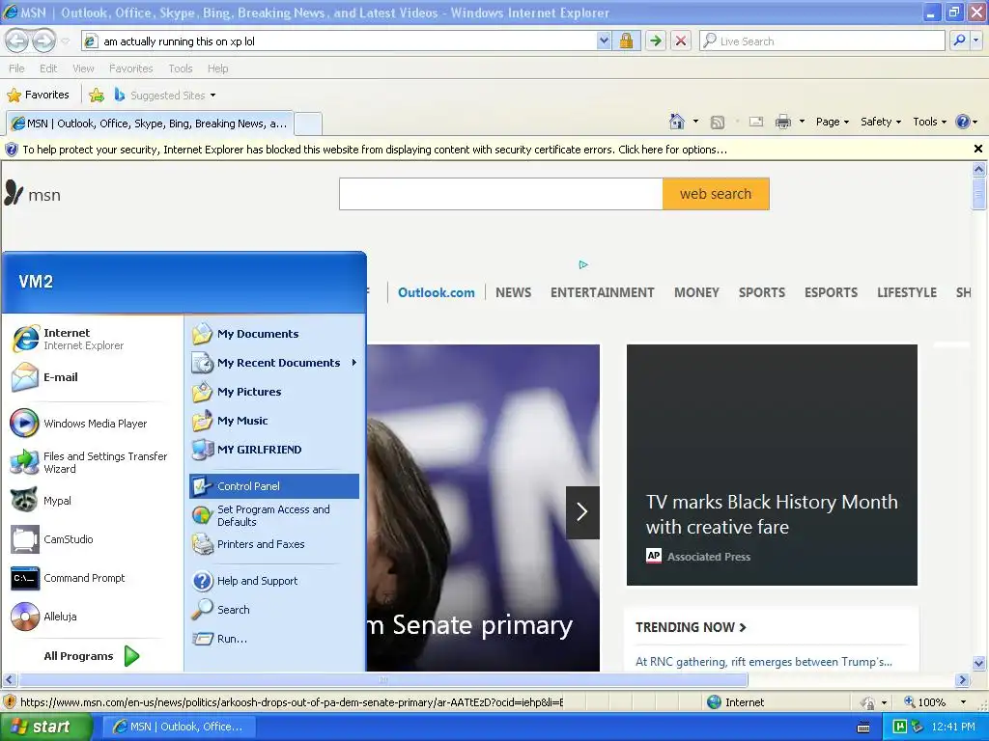This screenshot has width=989, height=741.
Task: Select the MSN browser tab
Action: coord(151,123)
